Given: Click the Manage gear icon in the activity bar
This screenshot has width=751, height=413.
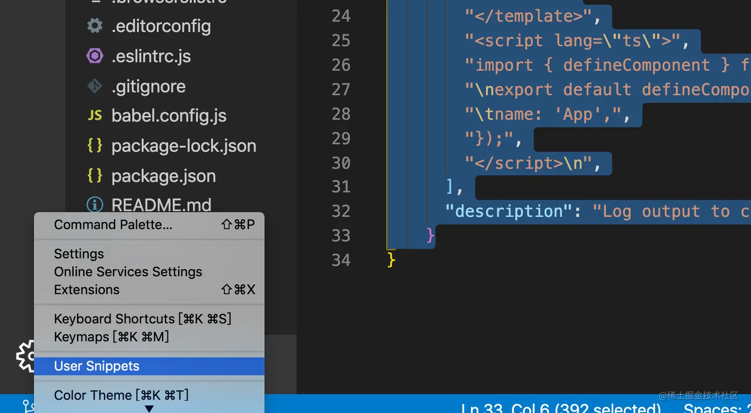Looking at the screenshot, I should (25, 355).
